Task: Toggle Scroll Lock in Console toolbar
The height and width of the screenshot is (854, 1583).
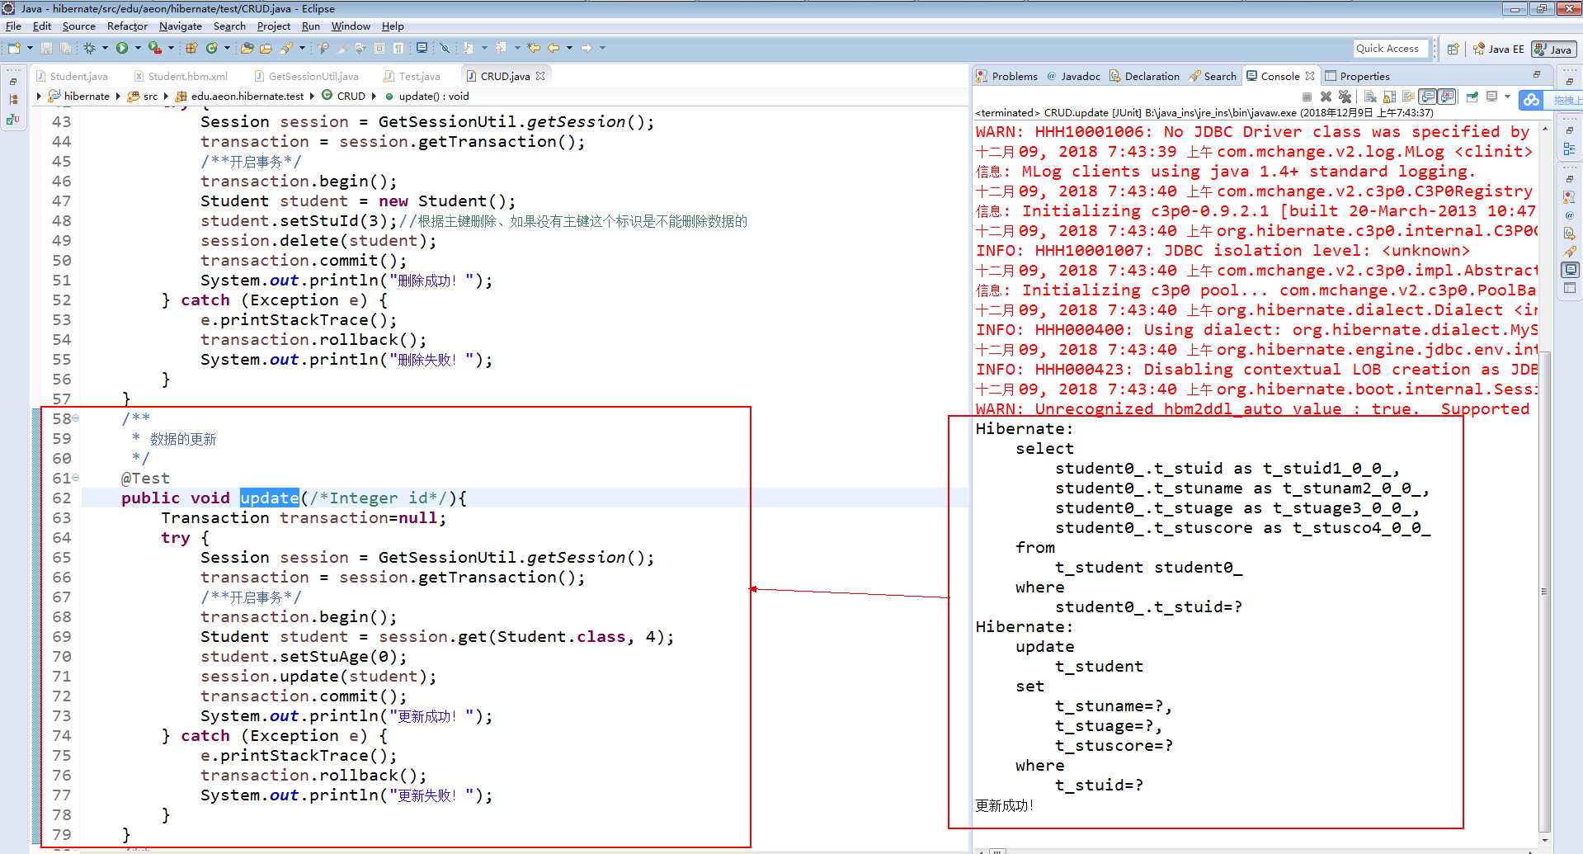Action: click(x=1390, y=97)
